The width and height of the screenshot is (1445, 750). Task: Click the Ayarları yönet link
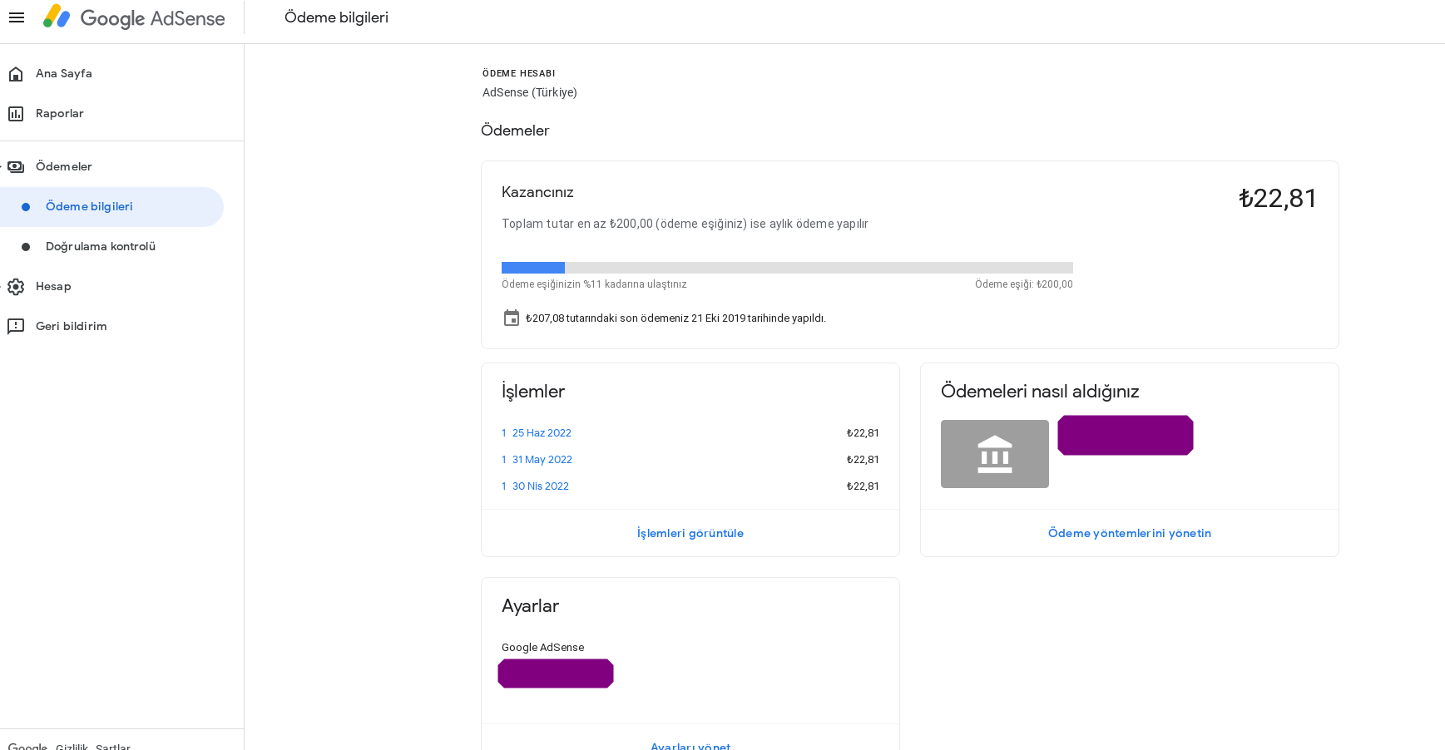[x=690, y=746]
